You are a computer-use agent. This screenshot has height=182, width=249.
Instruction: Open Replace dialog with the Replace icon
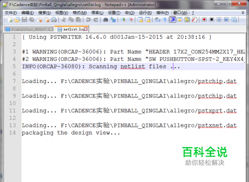(113, 20)
